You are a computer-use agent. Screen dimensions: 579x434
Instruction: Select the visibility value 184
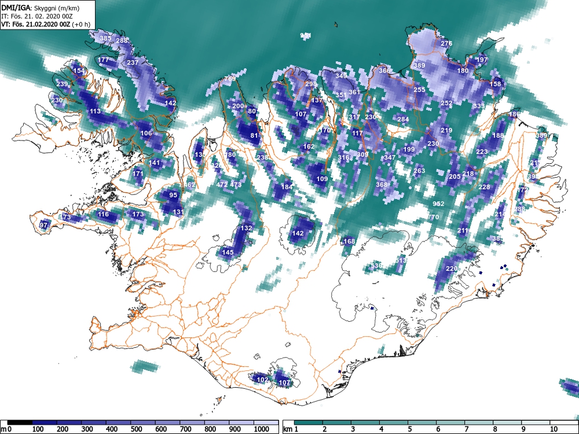287,187
